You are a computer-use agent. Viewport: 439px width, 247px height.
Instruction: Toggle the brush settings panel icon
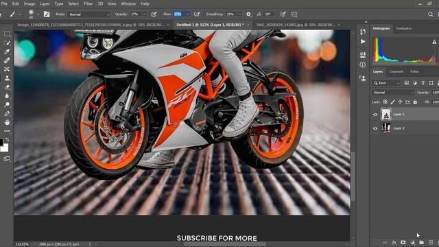(47, 14)
